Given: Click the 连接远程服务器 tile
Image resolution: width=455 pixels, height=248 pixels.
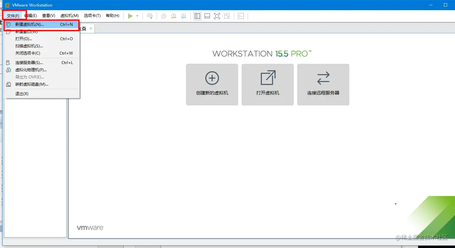Looking at the screenshot, I should (x=323, y=85).
